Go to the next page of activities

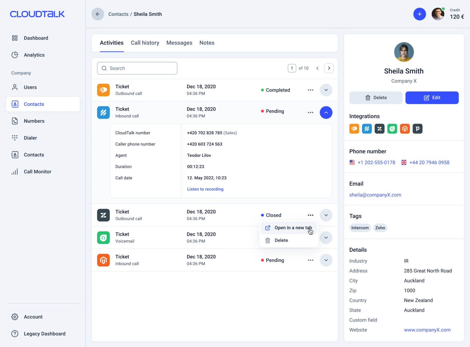tap(329, 68)
